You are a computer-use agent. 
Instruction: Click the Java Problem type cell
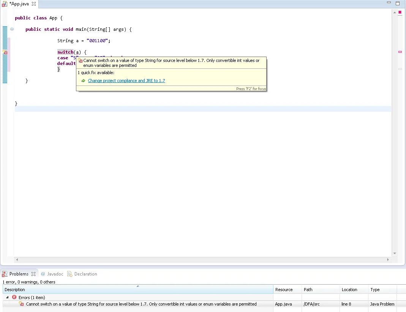[382, 304]
